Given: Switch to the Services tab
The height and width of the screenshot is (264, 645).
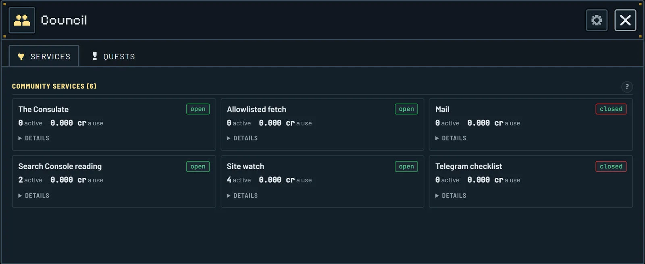Looking at the screenshot, I should tap(44, 56).
